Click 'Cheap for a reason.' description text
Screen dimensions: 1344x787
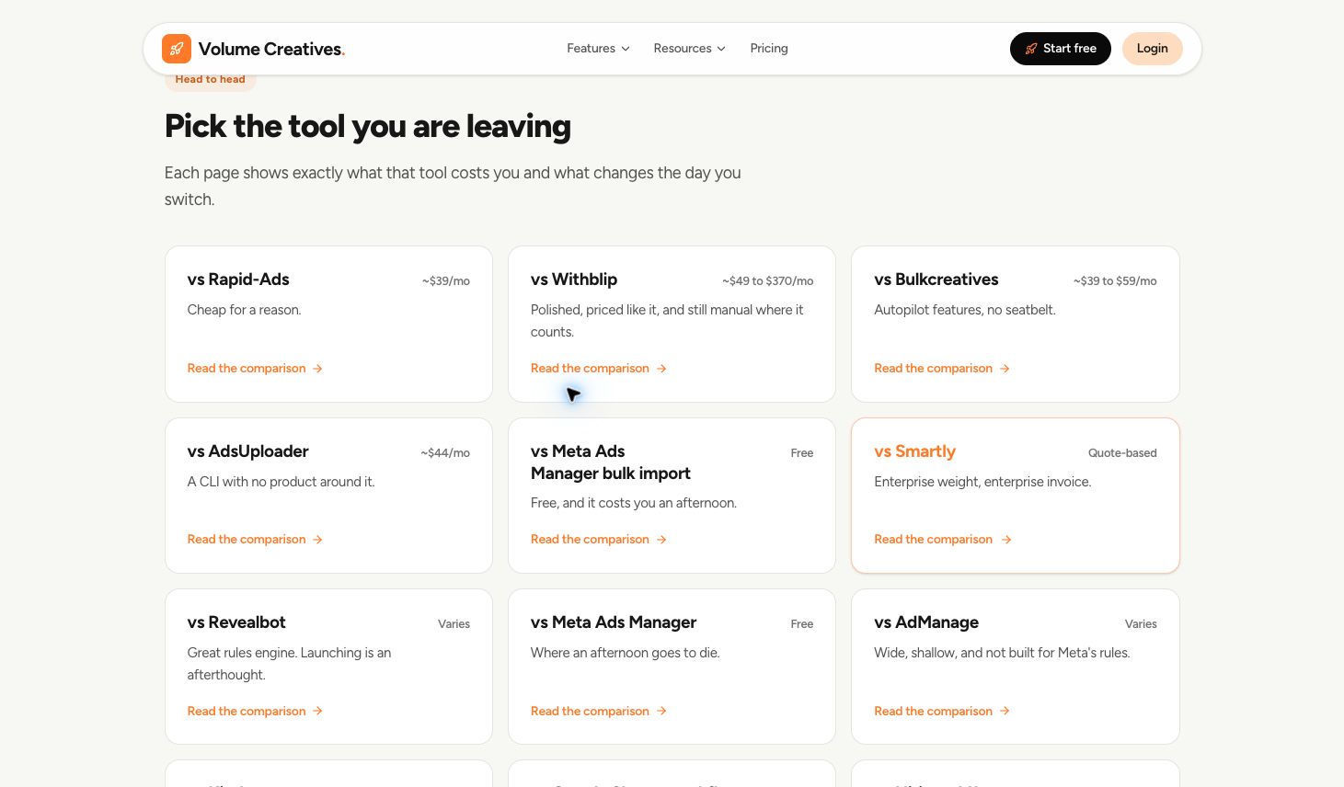point(245,310)
